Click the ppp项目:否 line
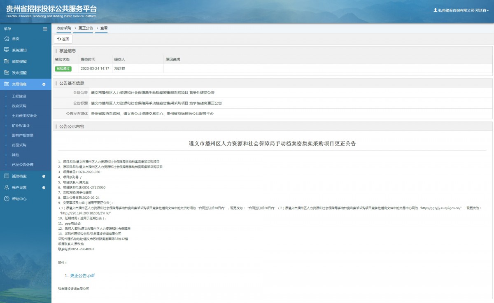 70,223
